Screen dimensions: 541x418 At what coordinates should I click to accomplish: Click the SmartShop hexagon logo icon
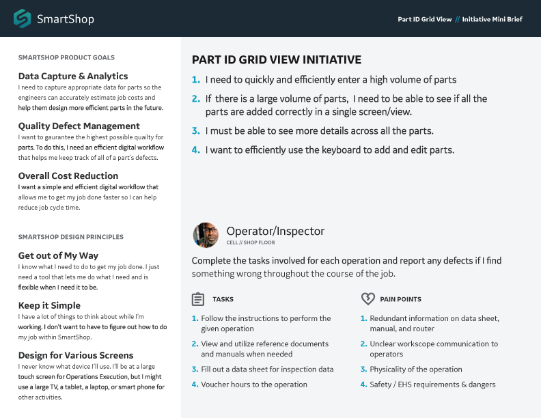(23, 18)
